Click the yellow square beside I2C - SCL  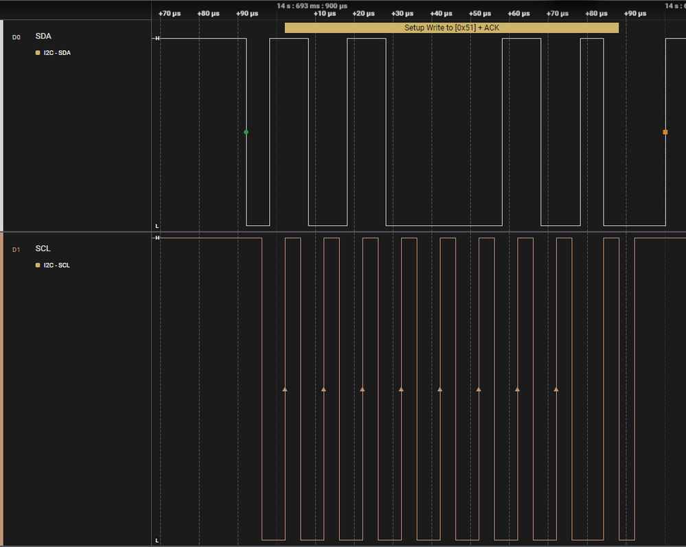point(38,266)
